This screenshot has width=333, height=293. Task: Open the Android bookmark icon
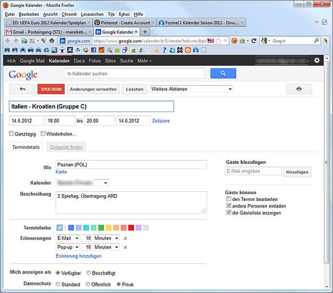(117, 50)
